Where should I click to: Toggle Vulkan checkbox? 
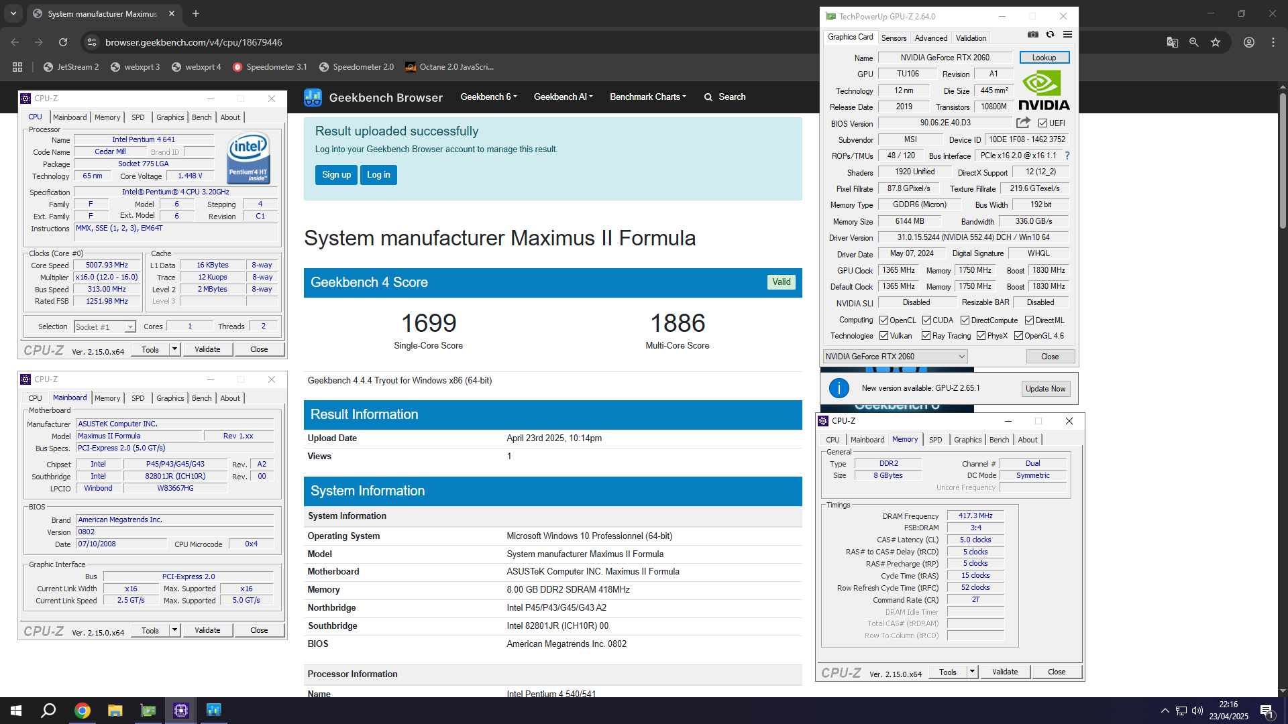point(883,336)
